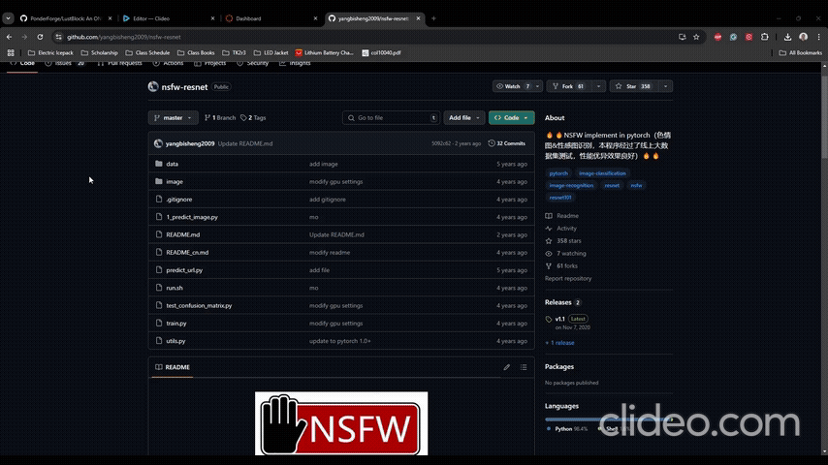Open the Chrome three-dot menu
Viewport: 828px width, 465px height.
pyautogui.click(x=819, y=37)
